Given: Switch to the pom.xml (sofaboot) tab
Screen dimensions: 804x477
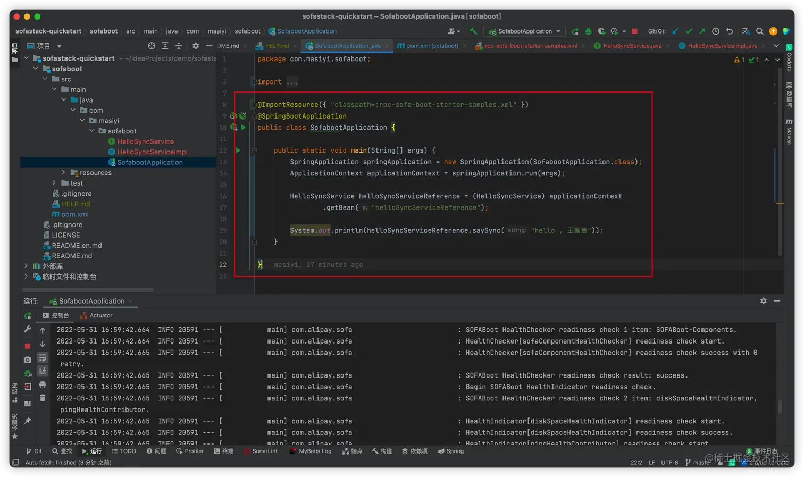Looking at the screenshot, I should (x=432, y=46).
